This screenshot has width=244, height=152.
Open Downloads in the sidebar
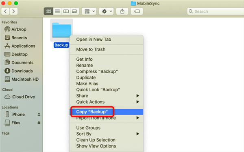pos(19,71)
